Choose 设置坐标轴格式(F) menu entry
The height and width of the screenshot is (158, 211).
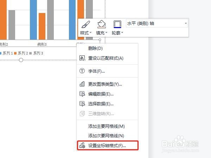click(x=107, y=145)
